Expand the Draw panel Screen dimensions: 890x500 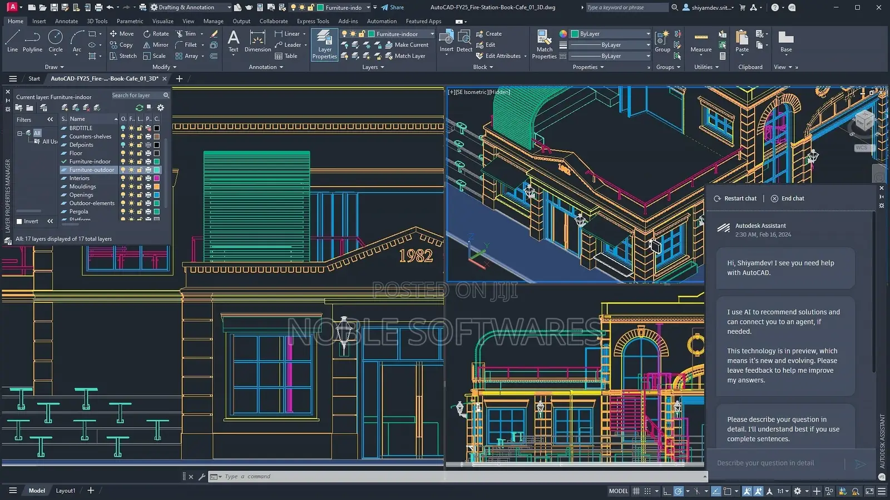[55, 67]
